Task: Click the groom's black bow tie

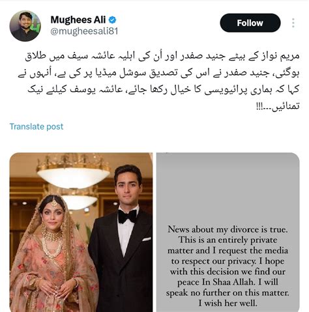Action: click(x=127, y=216)
